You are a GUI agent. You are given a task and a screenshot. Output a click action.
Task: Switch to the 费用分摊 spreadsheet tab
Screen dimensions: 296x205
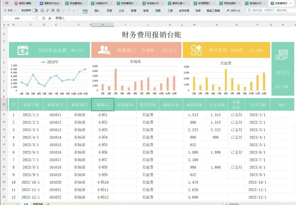178,3
